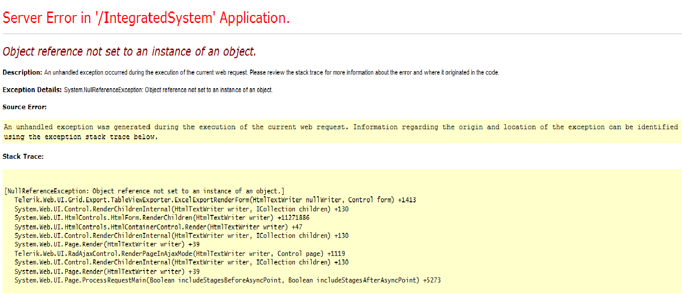Click the 'Page.ProcessRequestMain' stack line
This screenshot has width=682, height=293.
pyautogui.click(x=227, y=280)
